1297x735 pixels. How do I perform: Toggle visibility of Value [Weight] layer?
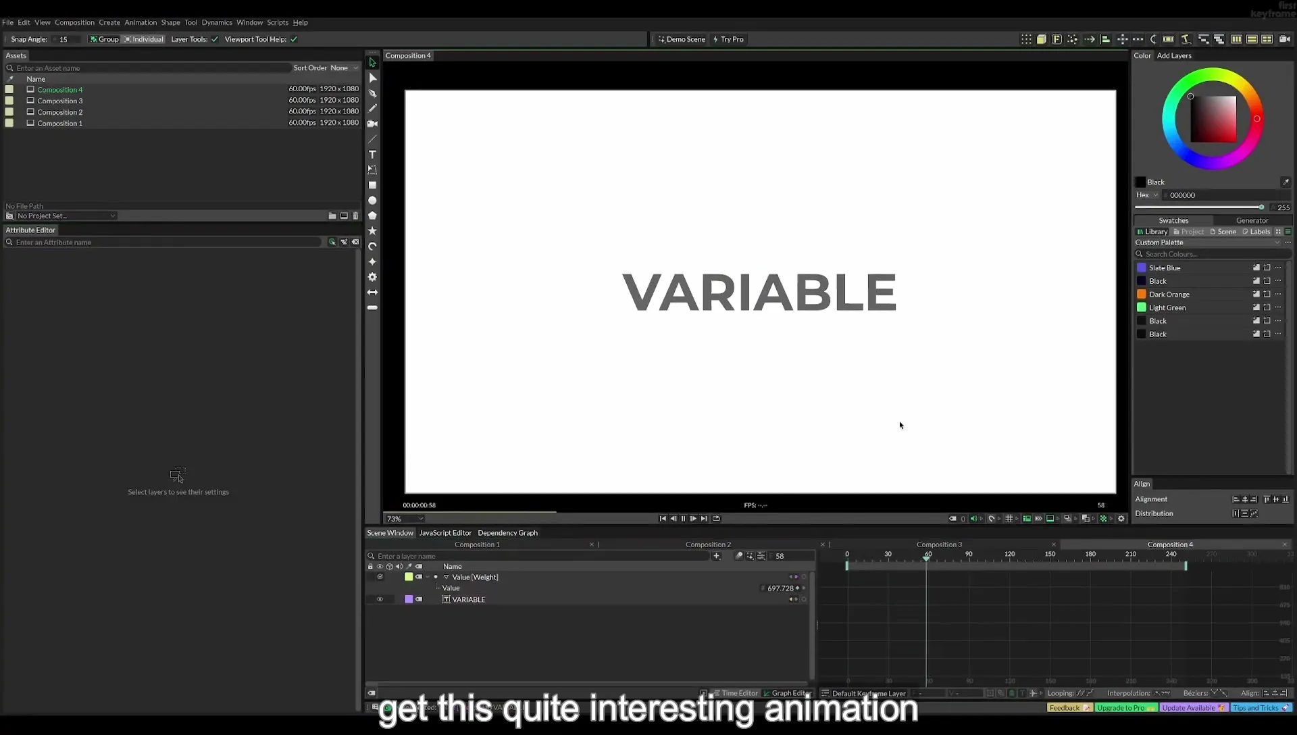pos(380,577)
